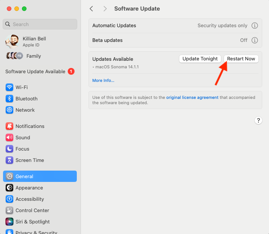Select the Family label in the sidebar
Screen dimensions: 269x234
(34, 56)
